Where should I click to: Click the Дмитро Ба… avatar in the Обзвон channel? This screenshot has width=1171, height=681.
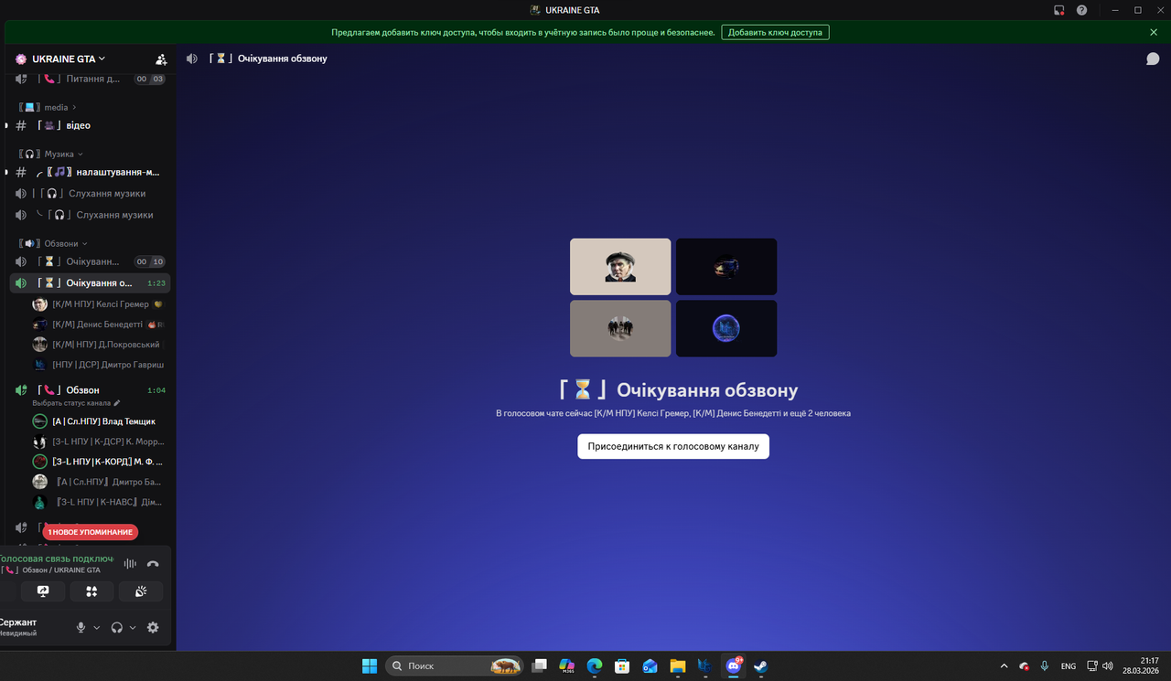pos(39,482)
